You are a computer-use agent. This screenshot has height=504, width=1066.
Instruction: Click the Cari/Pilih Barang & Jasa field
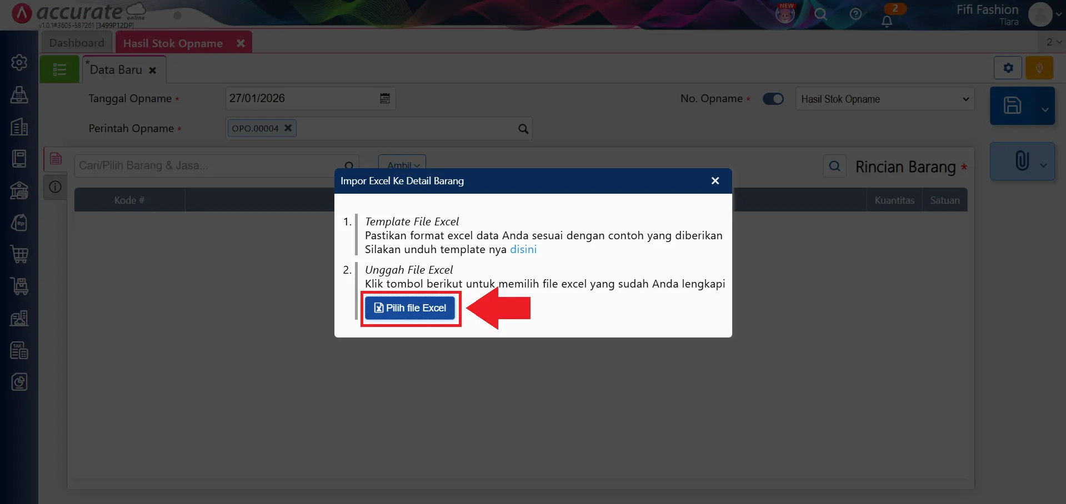206,165
